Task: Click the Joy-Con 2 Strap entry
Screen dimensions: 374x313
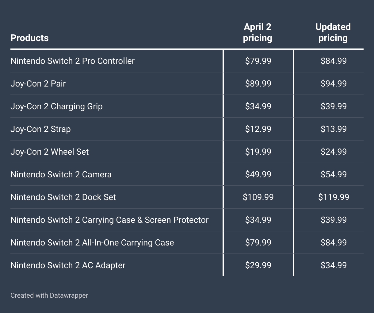Action: click(40, 129)
